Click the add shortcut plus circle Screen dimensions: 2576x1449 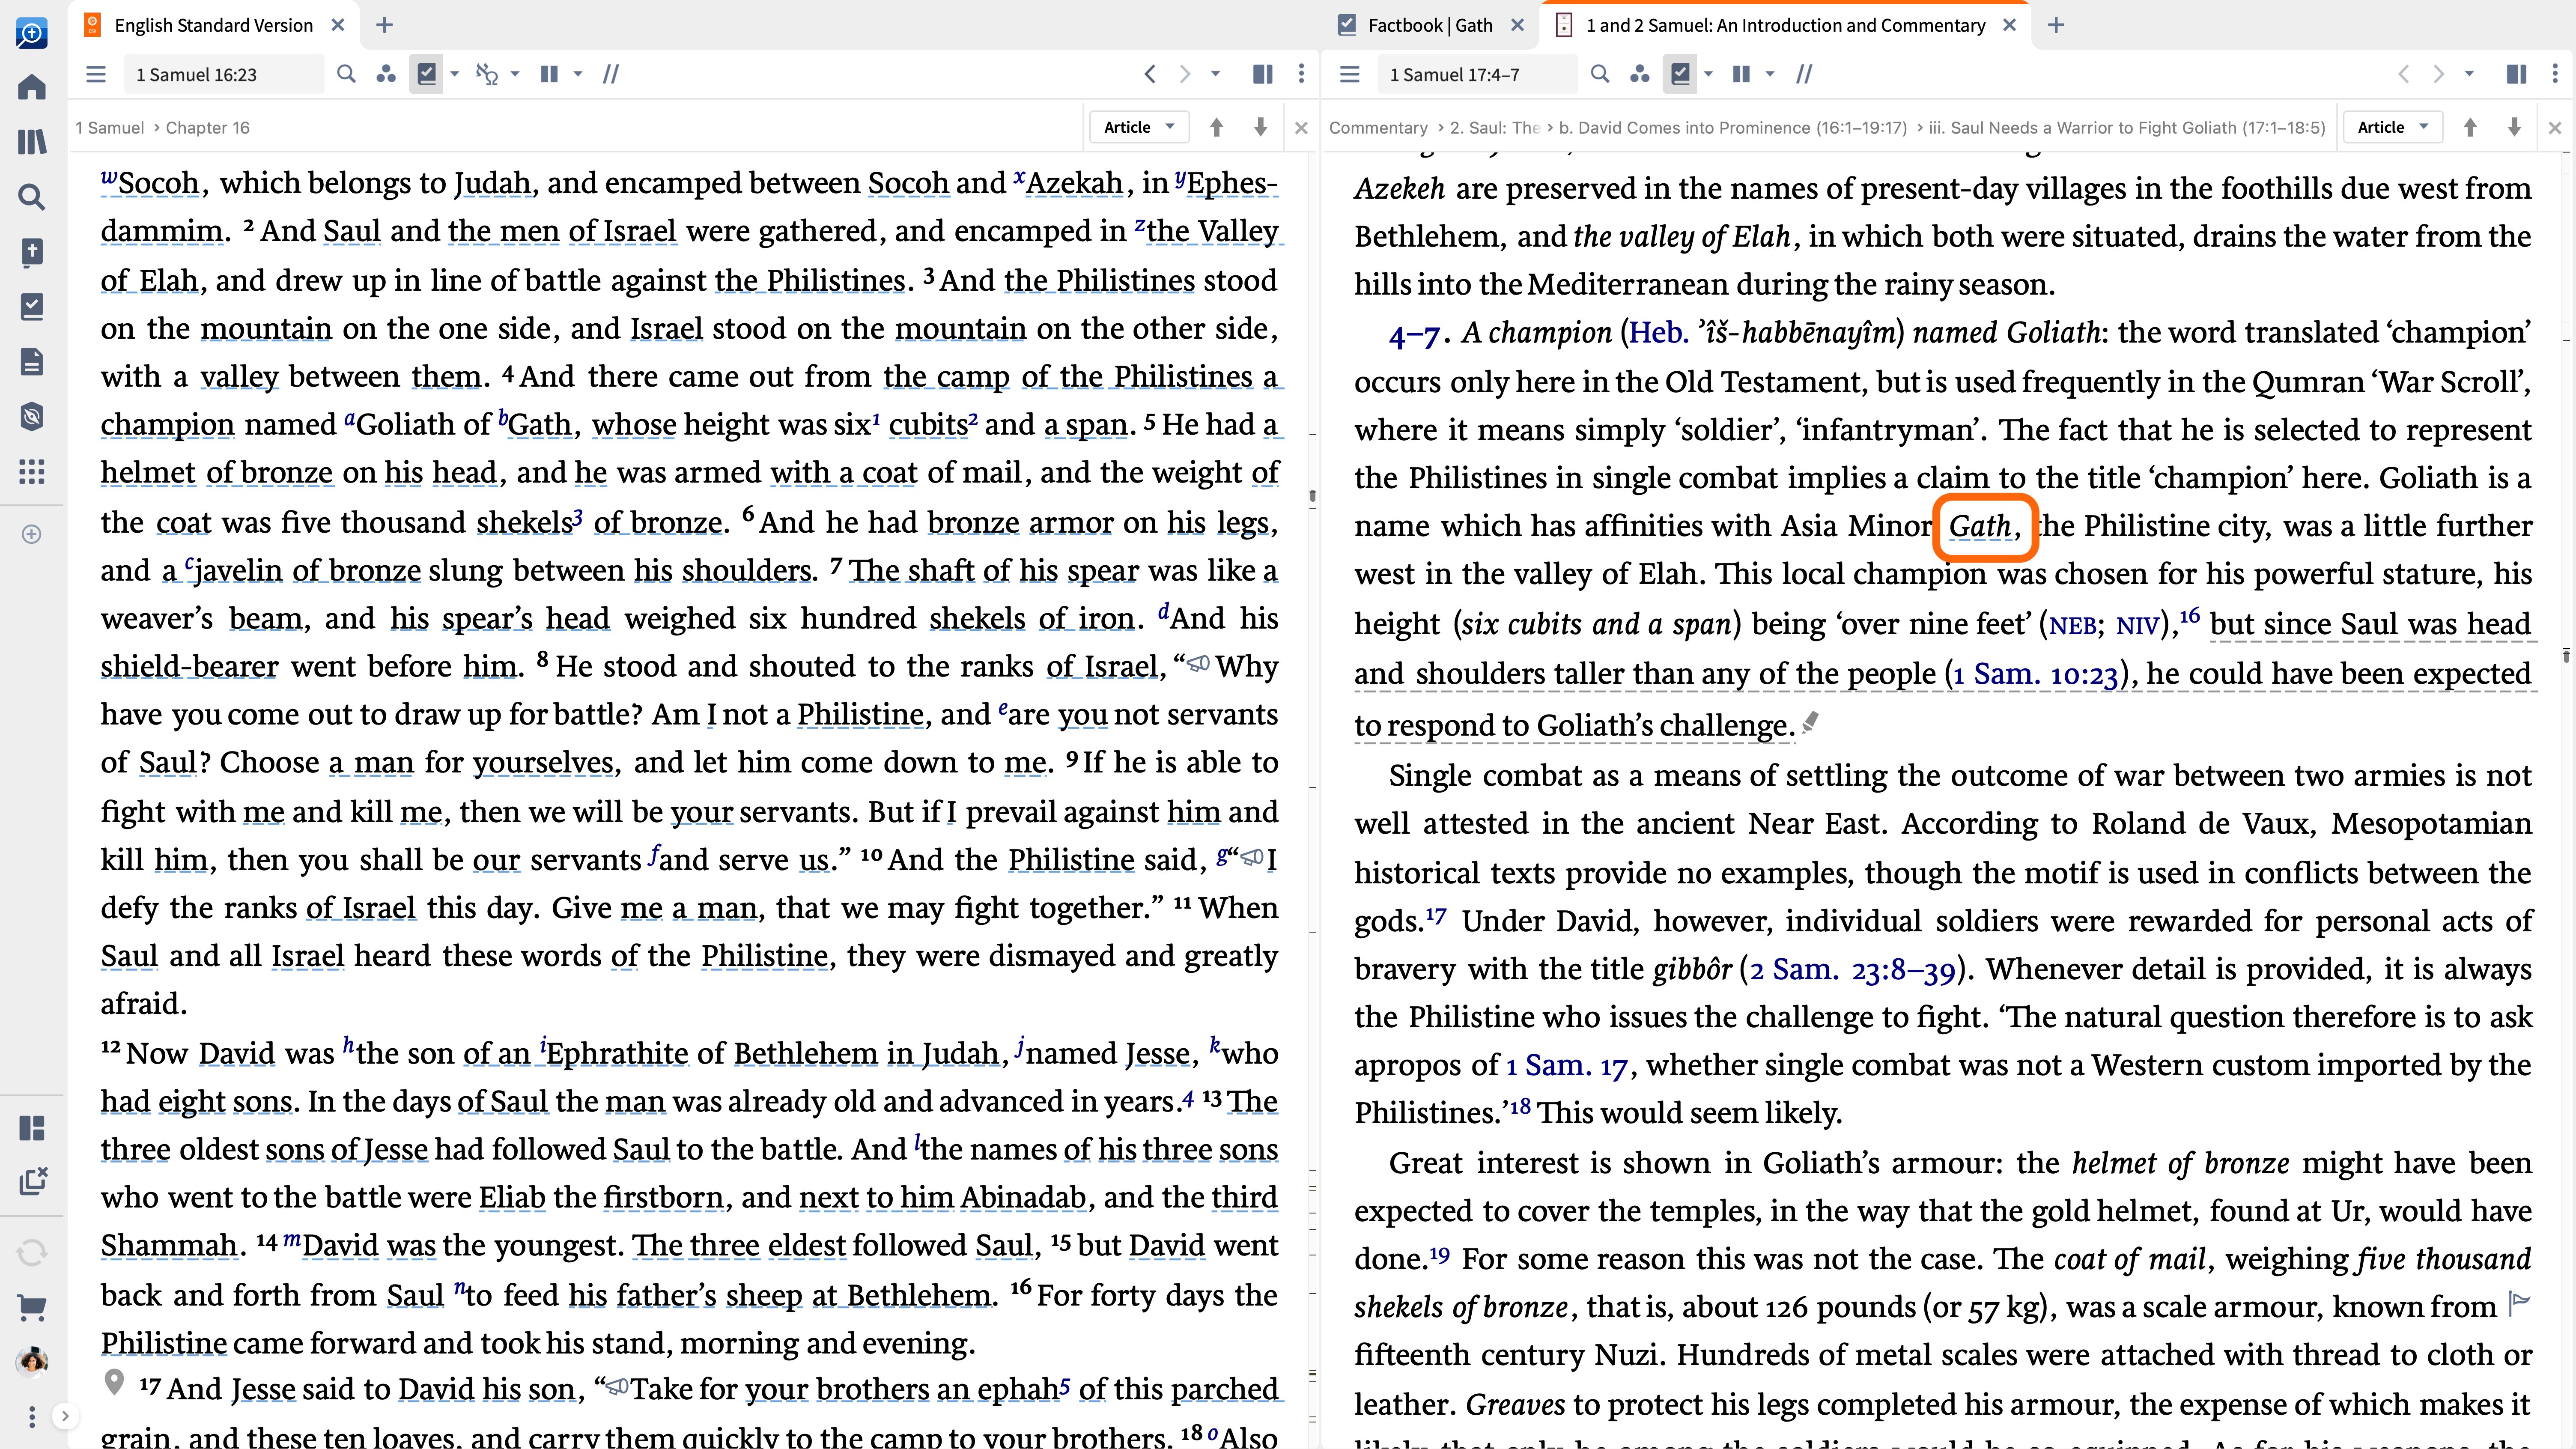(32, 534)
